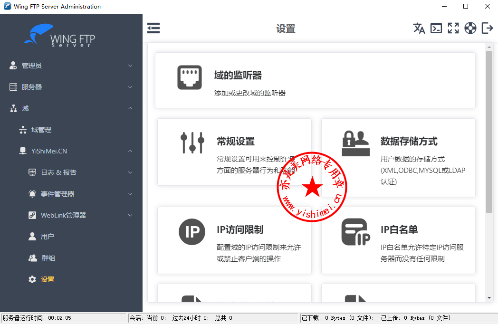
Task: Toggle fullscreen mode icon
Action: click(453, 29)
